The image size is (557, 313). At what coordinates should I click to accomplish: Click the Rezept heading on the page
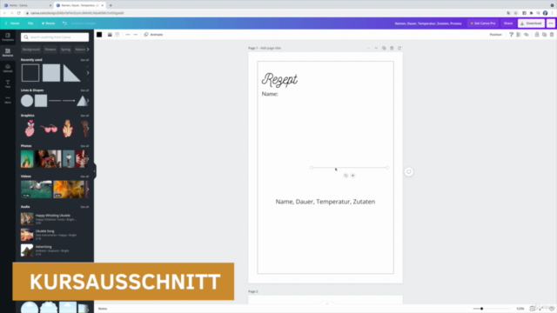[x=279, y=79]
